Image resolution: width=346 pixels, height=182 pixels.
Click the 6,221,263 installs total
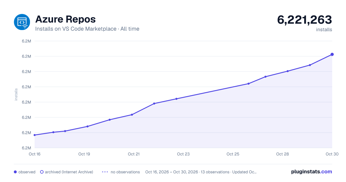click(304, 20)
